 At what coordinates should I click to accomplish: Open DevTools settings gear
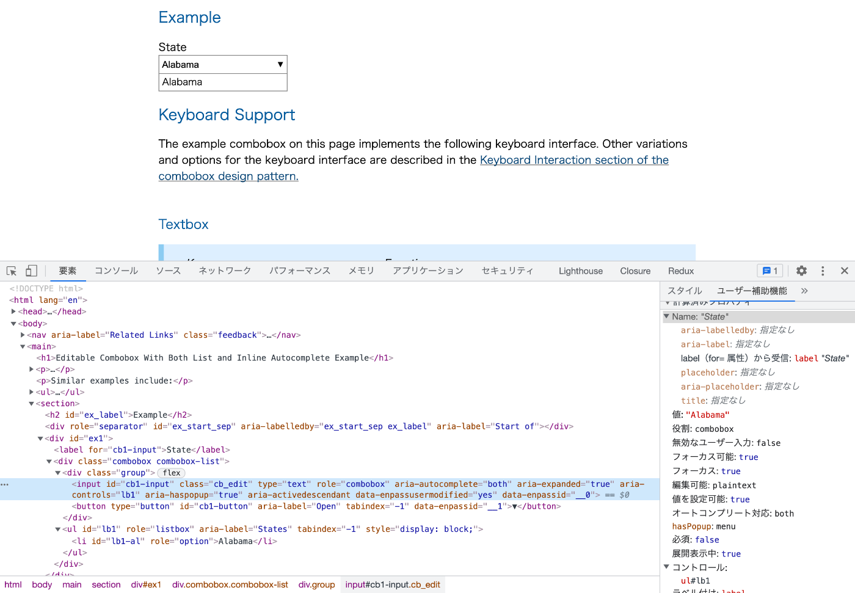[802, 271]
